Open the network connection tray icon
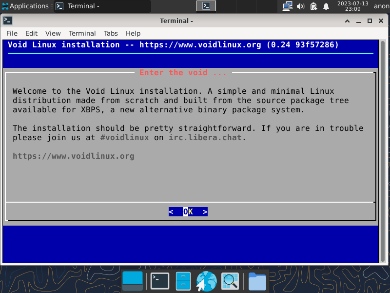 click(x=287, y=6)
